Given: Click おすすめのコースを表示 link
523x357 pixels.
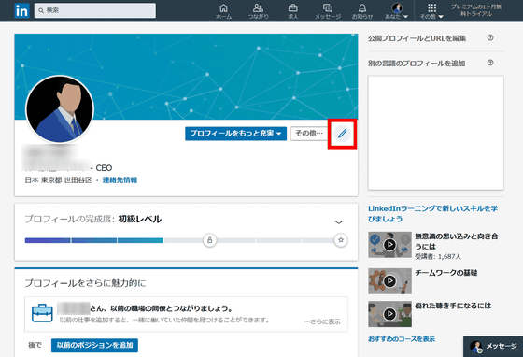Looking at the screenshot, I should [402, 339].
